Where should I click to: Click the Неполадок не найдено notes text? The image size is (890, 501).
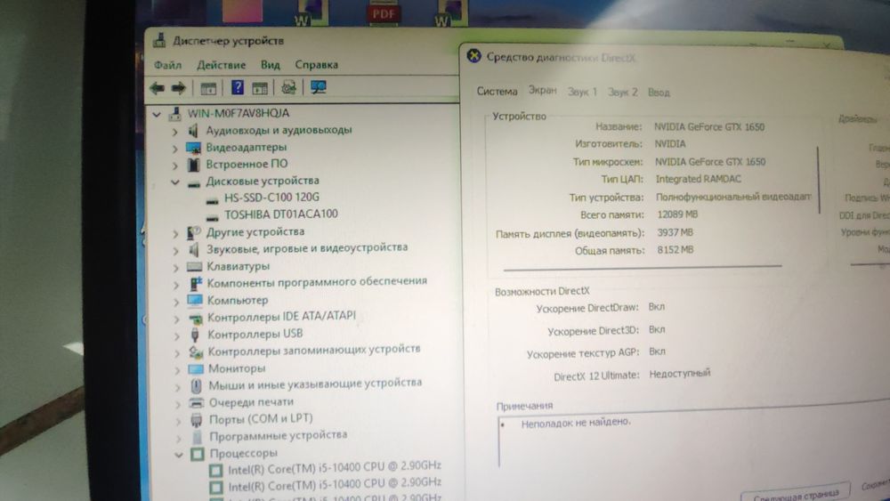point(576,422)
